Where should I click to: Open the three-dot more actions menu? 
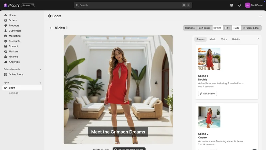[x=260, y=16]
